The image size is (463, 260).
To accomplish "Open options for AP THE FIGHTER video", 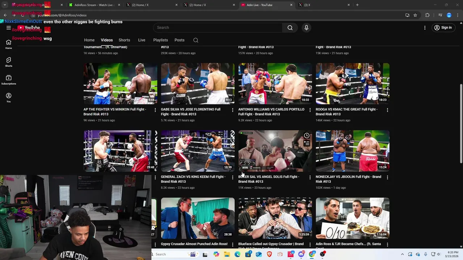I will (x=155, y=110).
